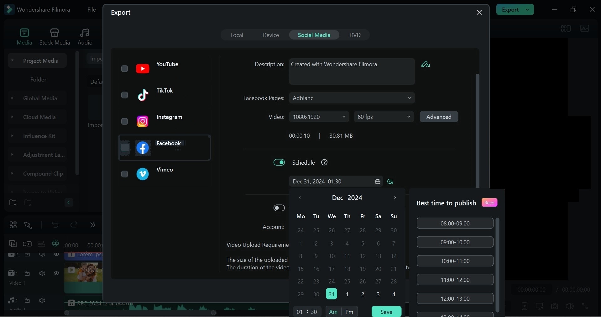Click the Advanced video settings button
The width and height of the screenshot is (601, 317).
[439, 117]
